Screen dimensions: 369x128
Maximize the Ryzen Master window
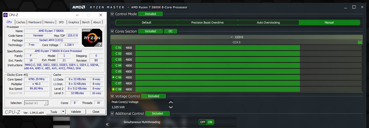tap(354, 7)
